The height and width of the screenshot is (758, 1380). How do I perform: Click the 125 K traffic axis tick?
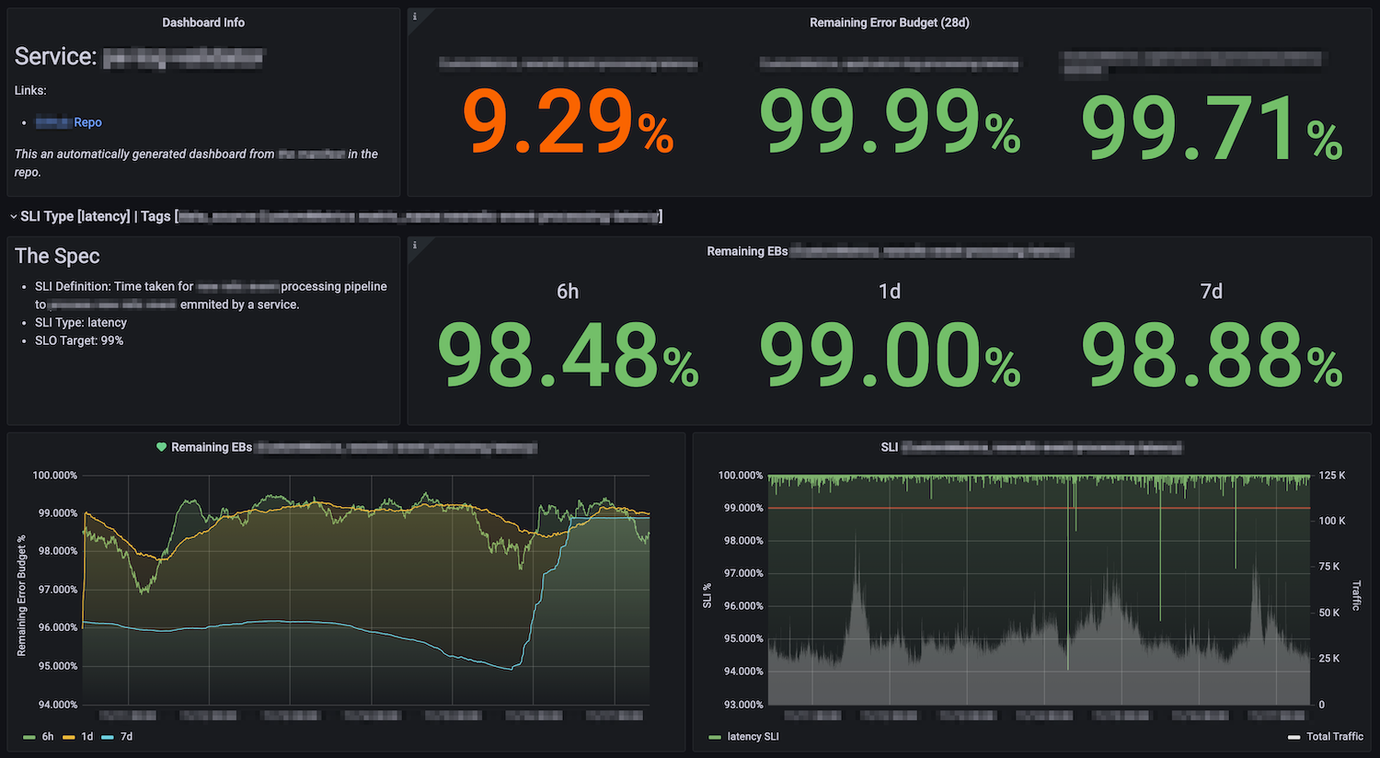(1332, 476)
